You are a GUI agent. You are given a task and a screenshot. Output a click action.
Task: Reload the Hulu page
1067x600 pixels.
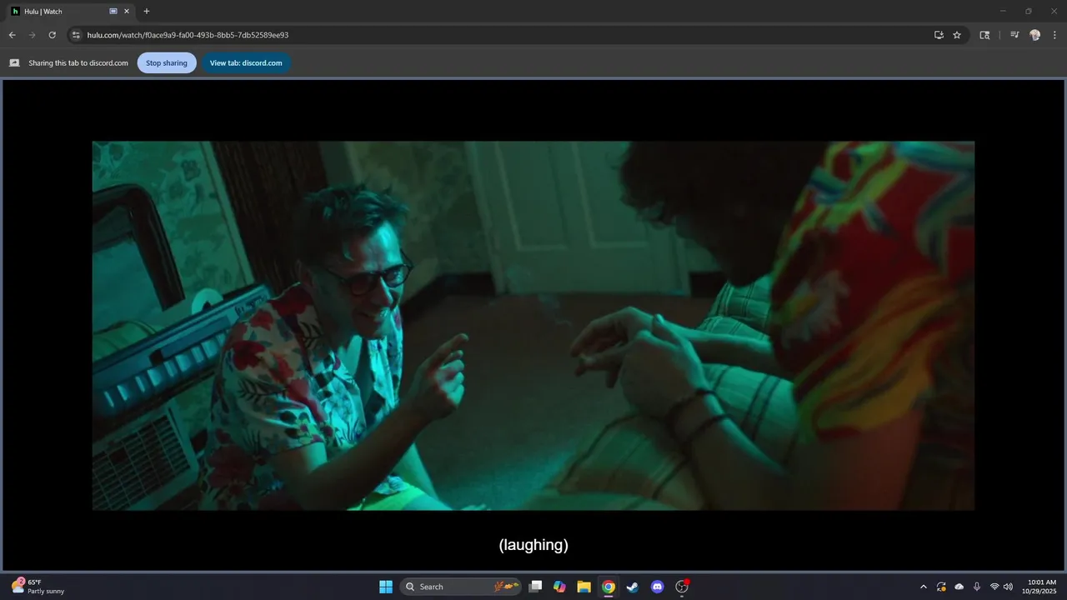pos(52,35)
